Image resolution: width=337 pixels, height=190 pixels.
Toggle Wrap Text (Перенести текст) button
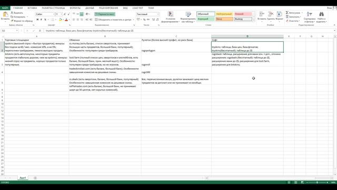point(105,14)
